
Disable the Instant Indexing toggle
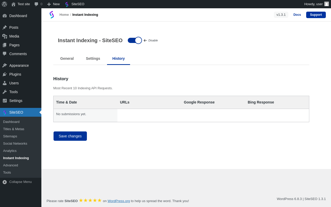[135, 40]
